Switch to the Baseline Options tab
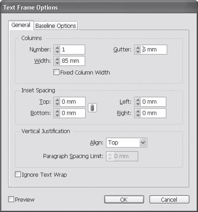The height and width of the screenshot is (212, 198). (x=56, y=25)
